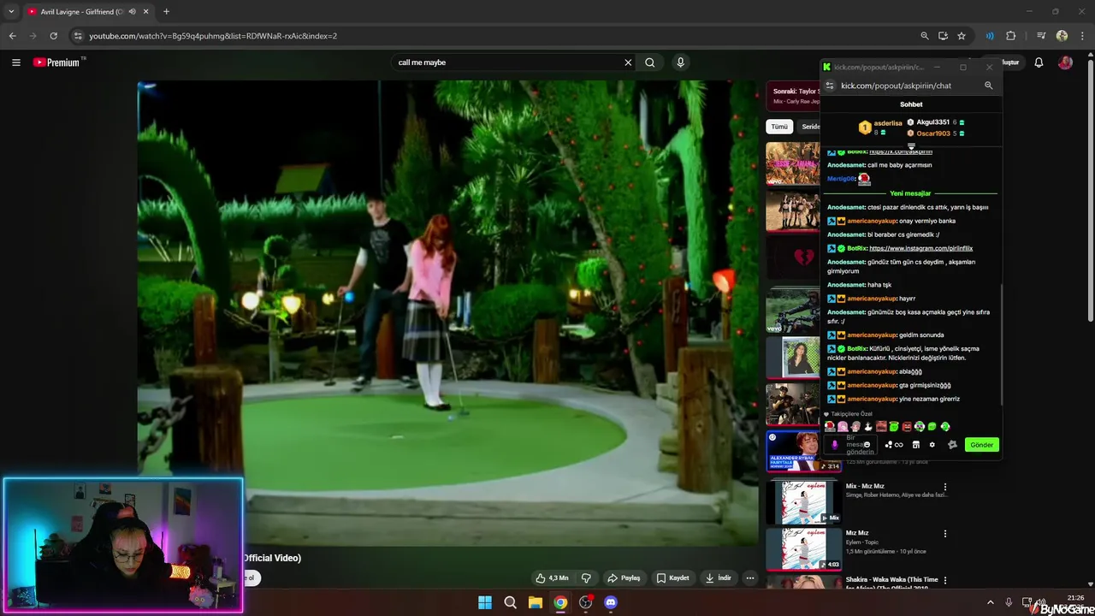Close the Avril Lavigne browser tab

point(146,12)
